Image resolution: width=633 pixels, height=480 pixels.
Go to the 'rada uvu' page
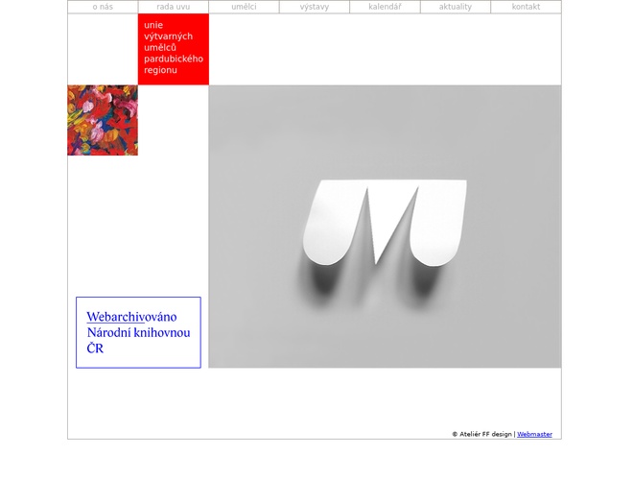coord(173,7)
